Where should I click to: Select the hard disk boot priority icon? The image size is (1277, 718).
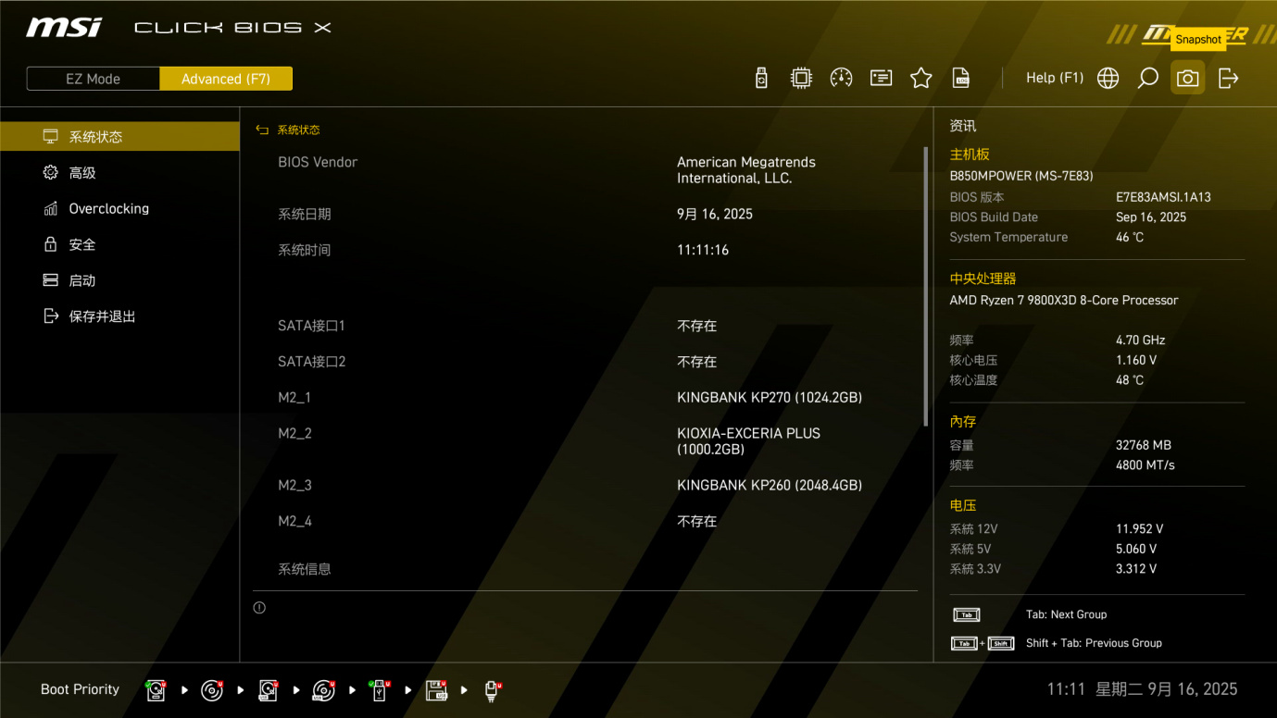point(156,689)
